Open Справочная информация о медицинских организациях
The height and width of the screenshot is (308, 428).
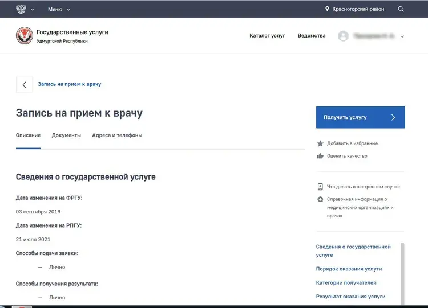point(360,207)
